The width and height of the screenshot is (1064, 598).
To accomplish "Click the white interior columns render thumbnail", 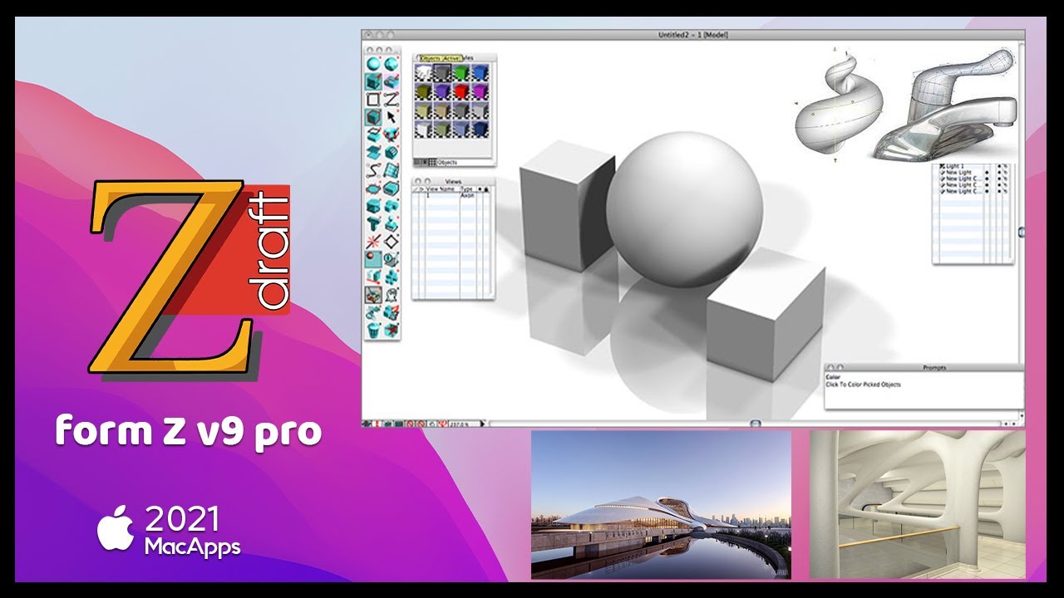I will (x=918, y=504).
